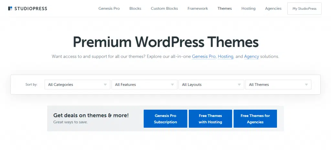
Task: Click the Genesis Pro Subscription button
Action: [x=165, y=119]
